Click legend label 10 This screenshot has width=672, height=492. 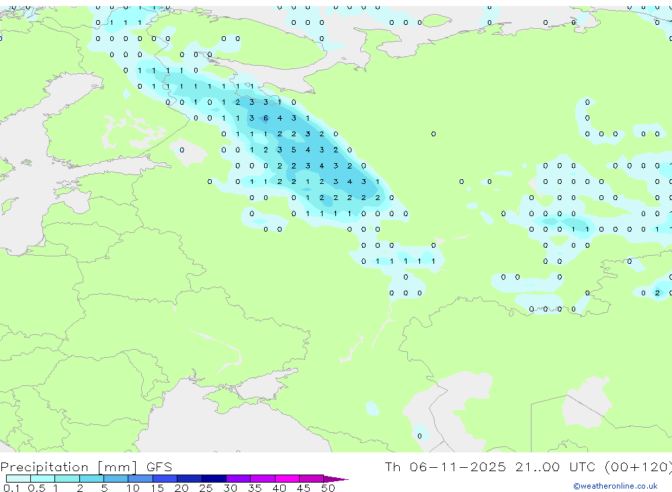click(x=133, y=488)
